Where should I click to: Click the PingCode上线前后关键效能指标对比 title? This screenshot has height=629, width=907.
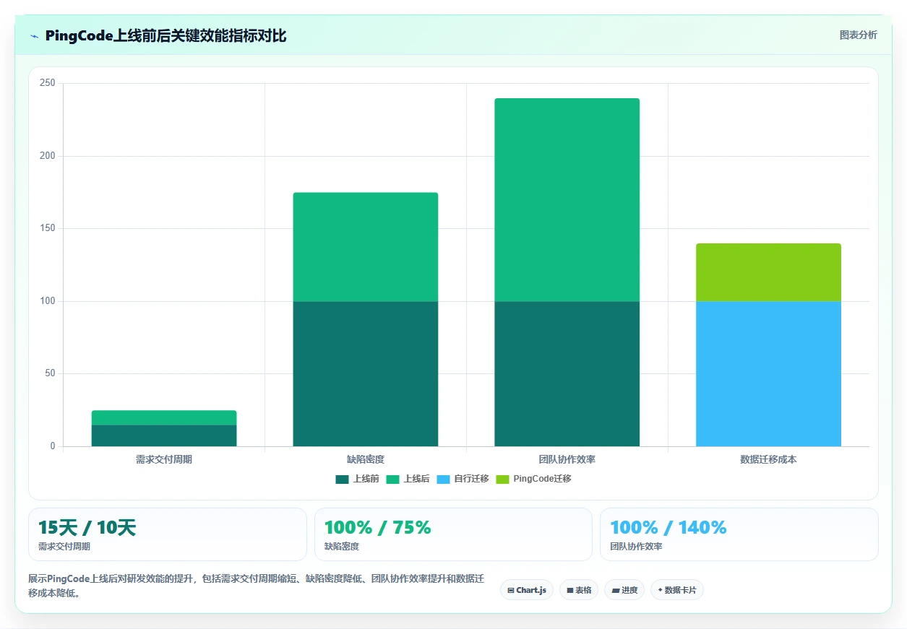pos(166,36)
